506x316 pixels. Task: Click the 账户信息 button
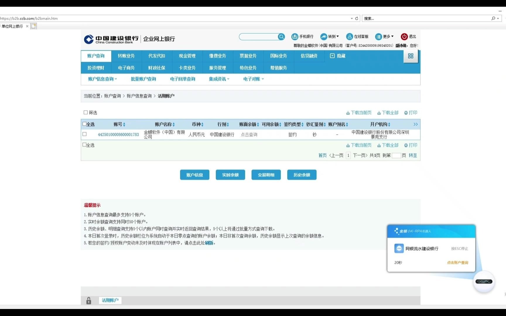coord(195,175)
